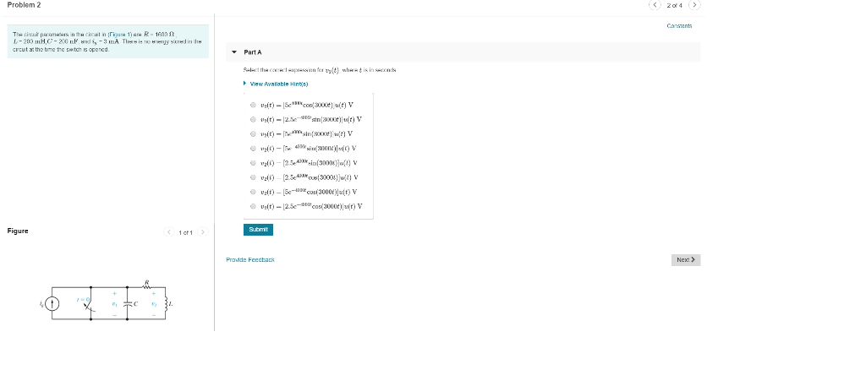This screenshot has height=386, width=866.
Task: Click the Problem 2 heading text
Action: click(24, 5)
